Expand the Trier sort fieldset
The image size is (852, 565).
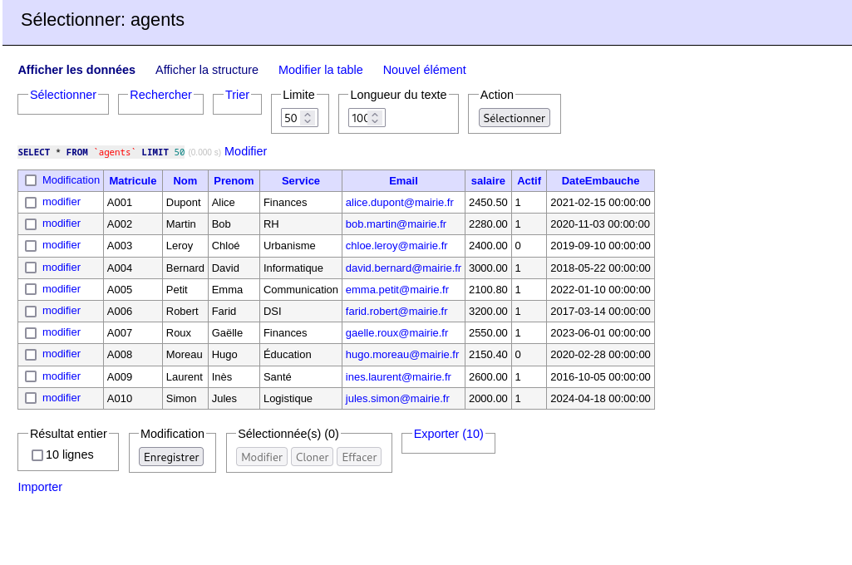click(237, 95)
